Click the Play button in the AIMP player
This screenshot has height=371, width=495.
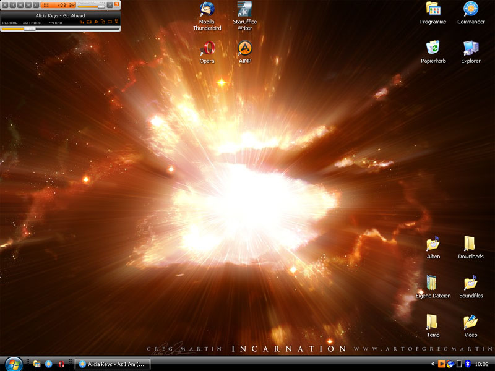5,5
